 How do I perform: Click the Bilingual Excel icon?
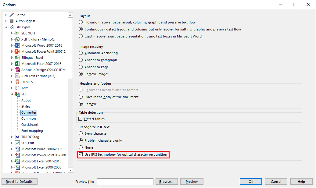pos(17,58)
